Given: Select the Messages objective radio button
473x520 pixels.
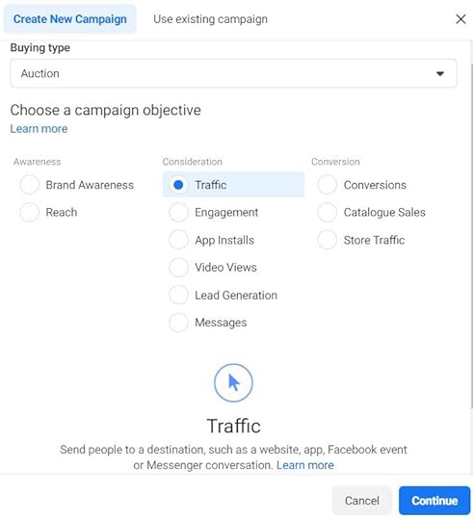Looking at the screenshot, I should [178, 323].
